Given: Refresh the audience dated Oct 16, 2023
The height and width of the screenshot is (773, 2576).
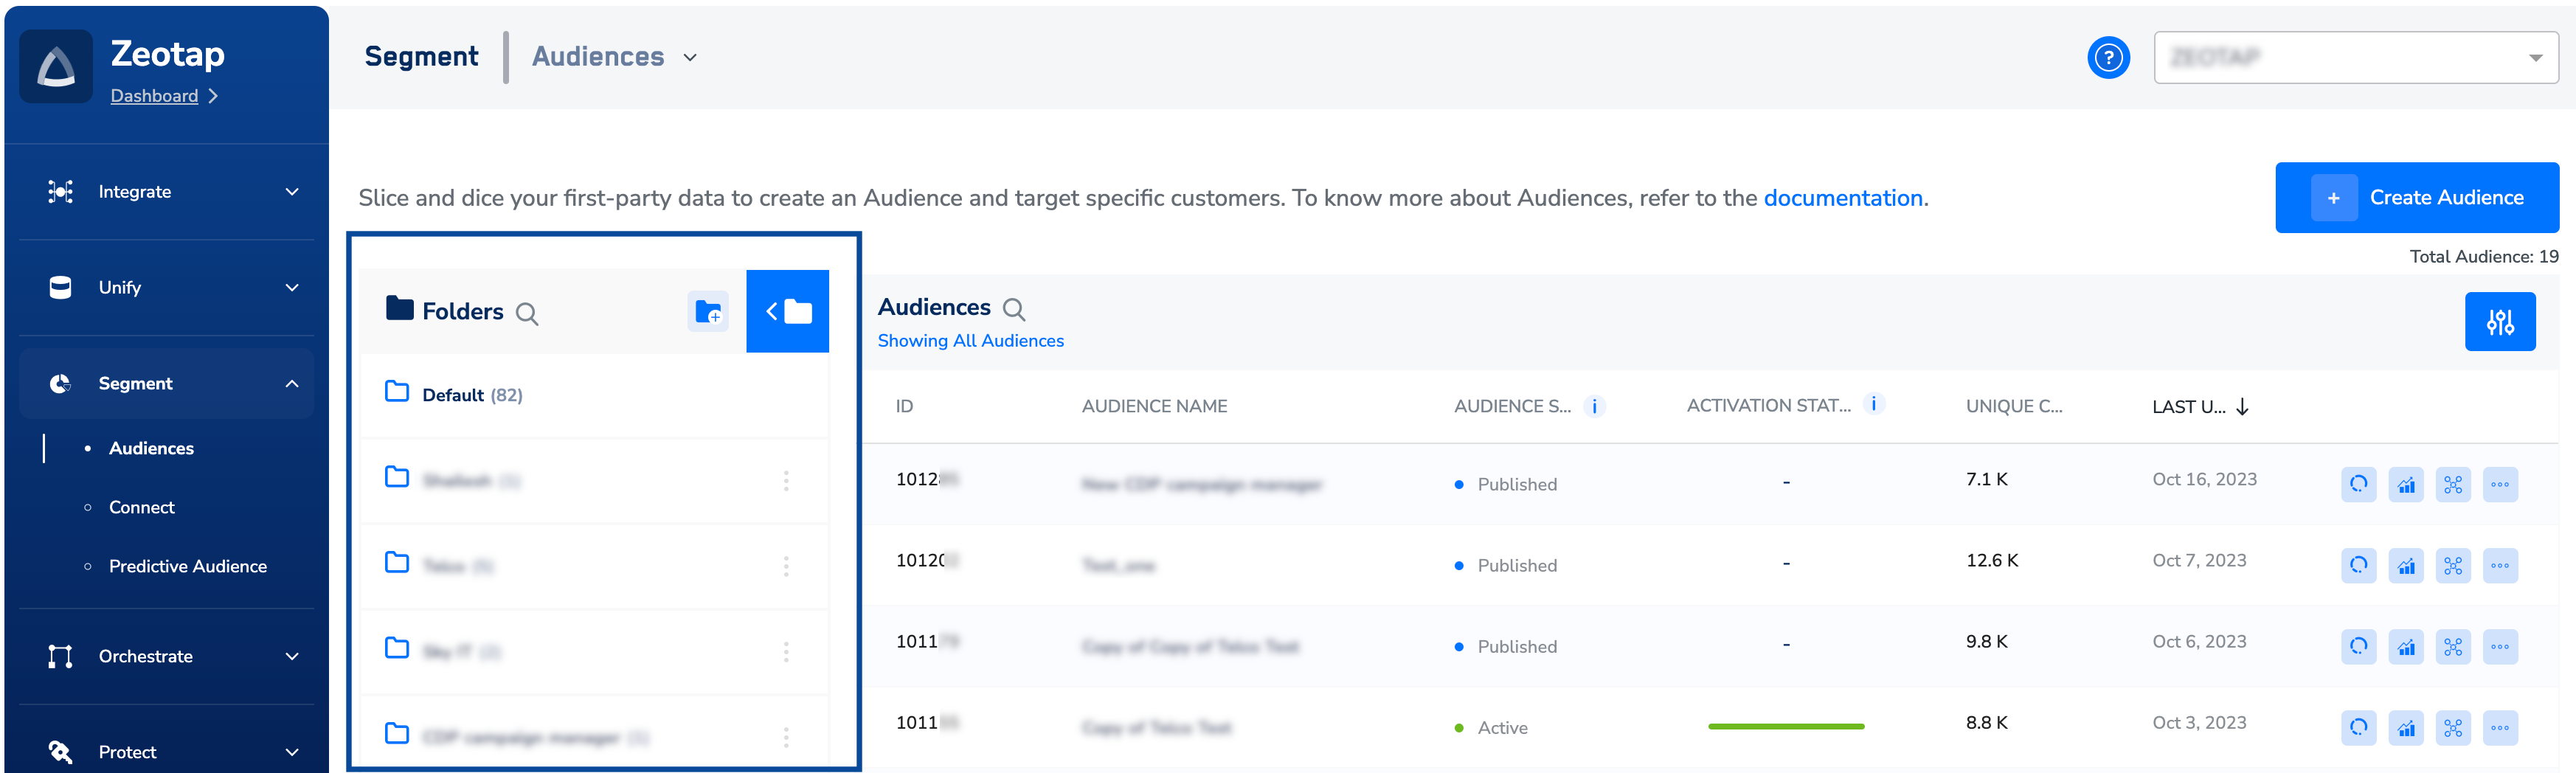Looking at the screenshot, I should 2358,485.
